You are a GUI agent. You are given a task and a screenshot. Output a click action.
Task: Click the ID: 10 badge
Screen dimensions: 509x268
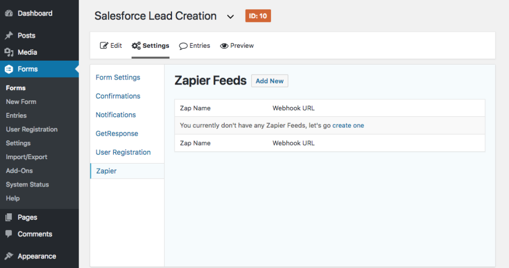(258, 16)
